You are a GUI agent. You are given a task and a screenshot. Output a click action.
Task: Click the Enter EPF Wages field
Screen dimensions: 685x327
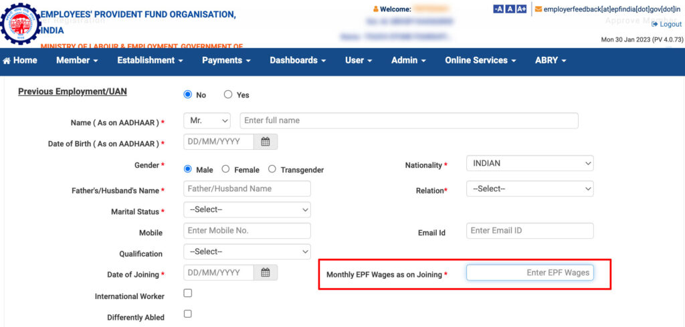(530, 272)
